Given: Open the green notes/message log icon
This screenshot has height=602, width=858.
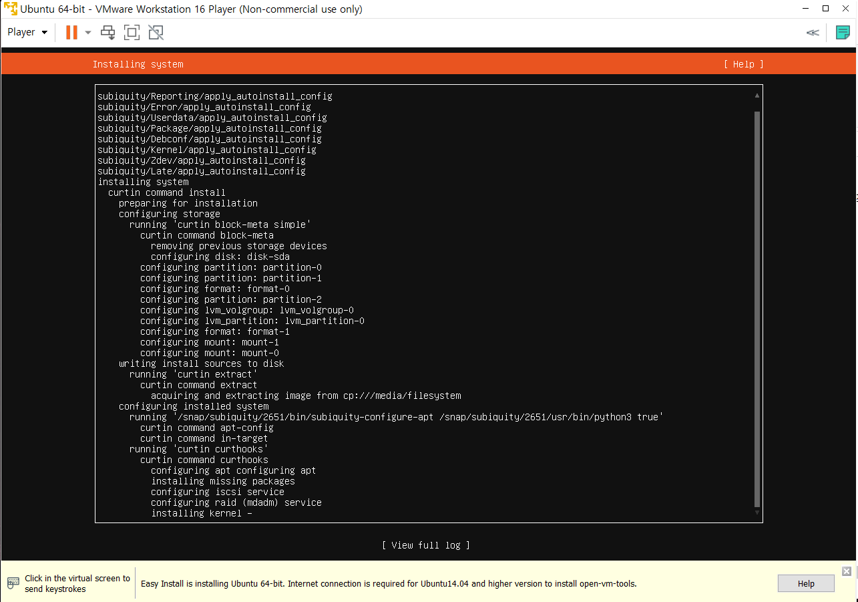Looking at the screenshot, I should [x=843, y=32].
